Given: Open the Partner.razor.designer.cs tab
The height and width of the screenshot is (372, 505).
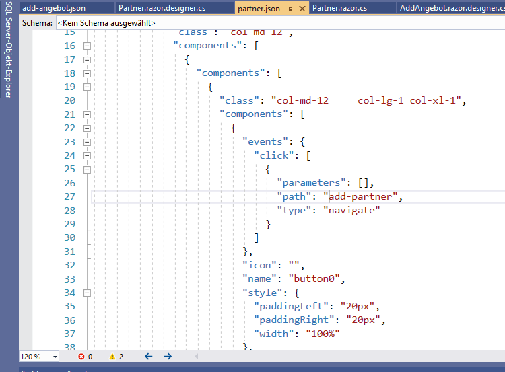Looking at the screenshot, I should coord(162,8).
